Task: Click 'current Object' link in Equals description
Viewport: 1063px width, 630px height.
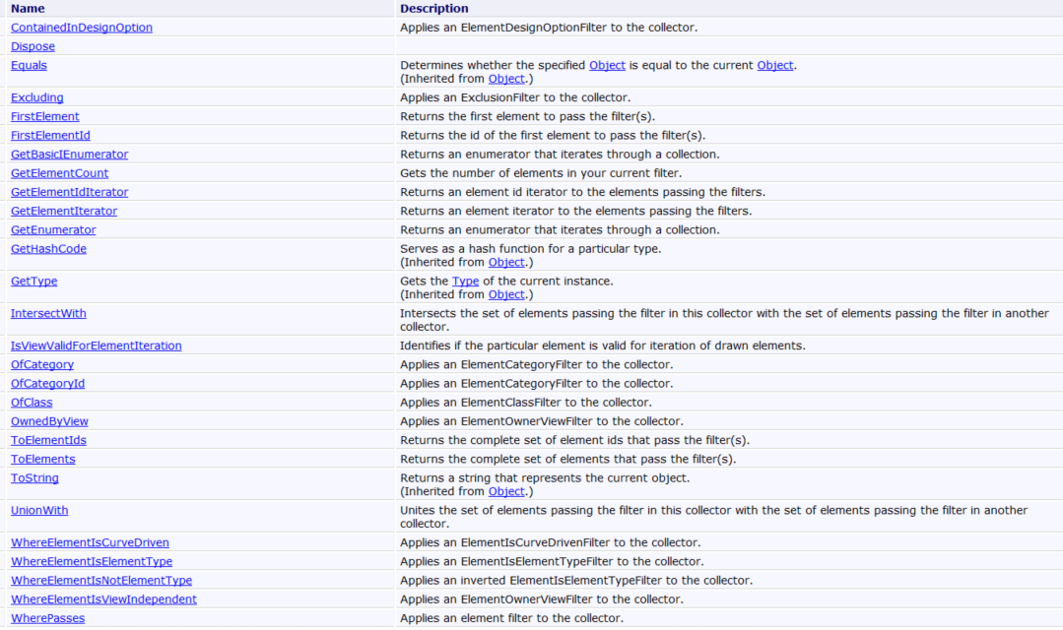Action: [x=775, y=66]
